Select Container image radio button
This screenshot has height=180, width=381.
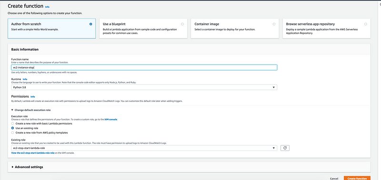tap(274, 24)
